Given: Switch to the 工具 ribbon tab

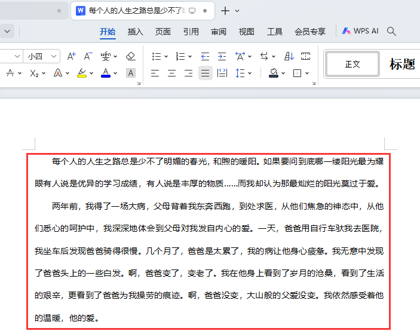Looking at the screenshot, I should (x=275, y=32).
